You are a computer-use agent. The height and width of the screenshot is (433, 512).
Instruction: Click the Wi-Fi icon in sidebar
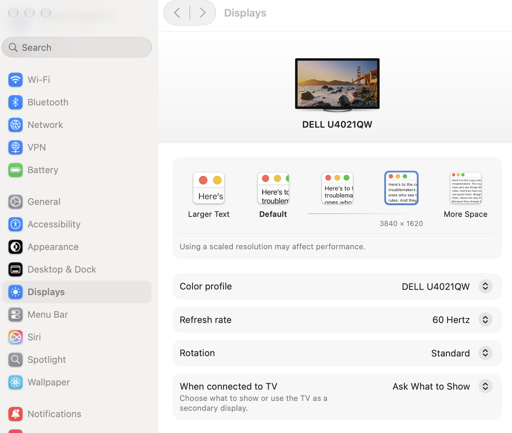pyautogui.click(x=15, y=80)
